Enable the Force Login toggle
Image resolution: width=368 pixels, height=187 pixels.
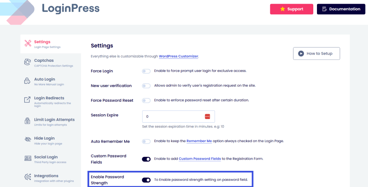pyautogui.click(x=146, y=71)
